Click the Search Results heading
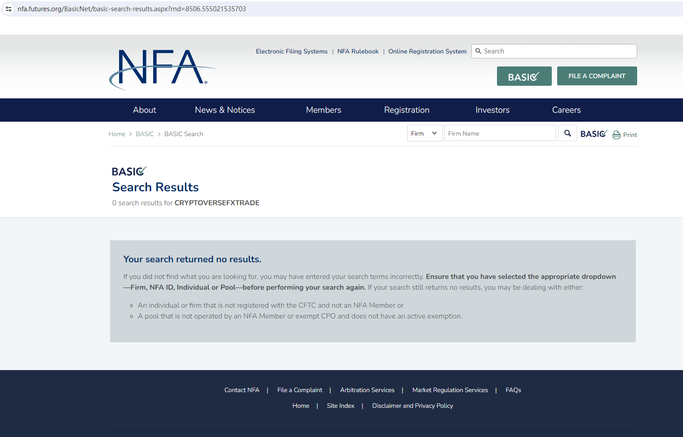 coord(155,187)
